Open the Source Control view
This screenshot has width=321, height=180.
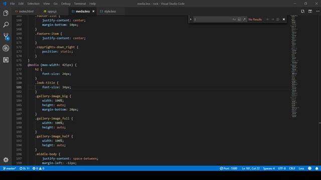point(6,36)
